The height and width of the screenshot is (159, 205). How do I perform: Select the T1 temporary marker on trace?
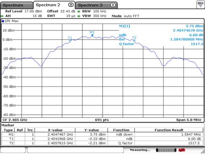pyautogui.click(x=70, y=41)
